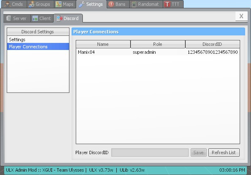Click the ULib v2.63w version text
The height and width of the screenshot is (175, 251).
(132, 170)
